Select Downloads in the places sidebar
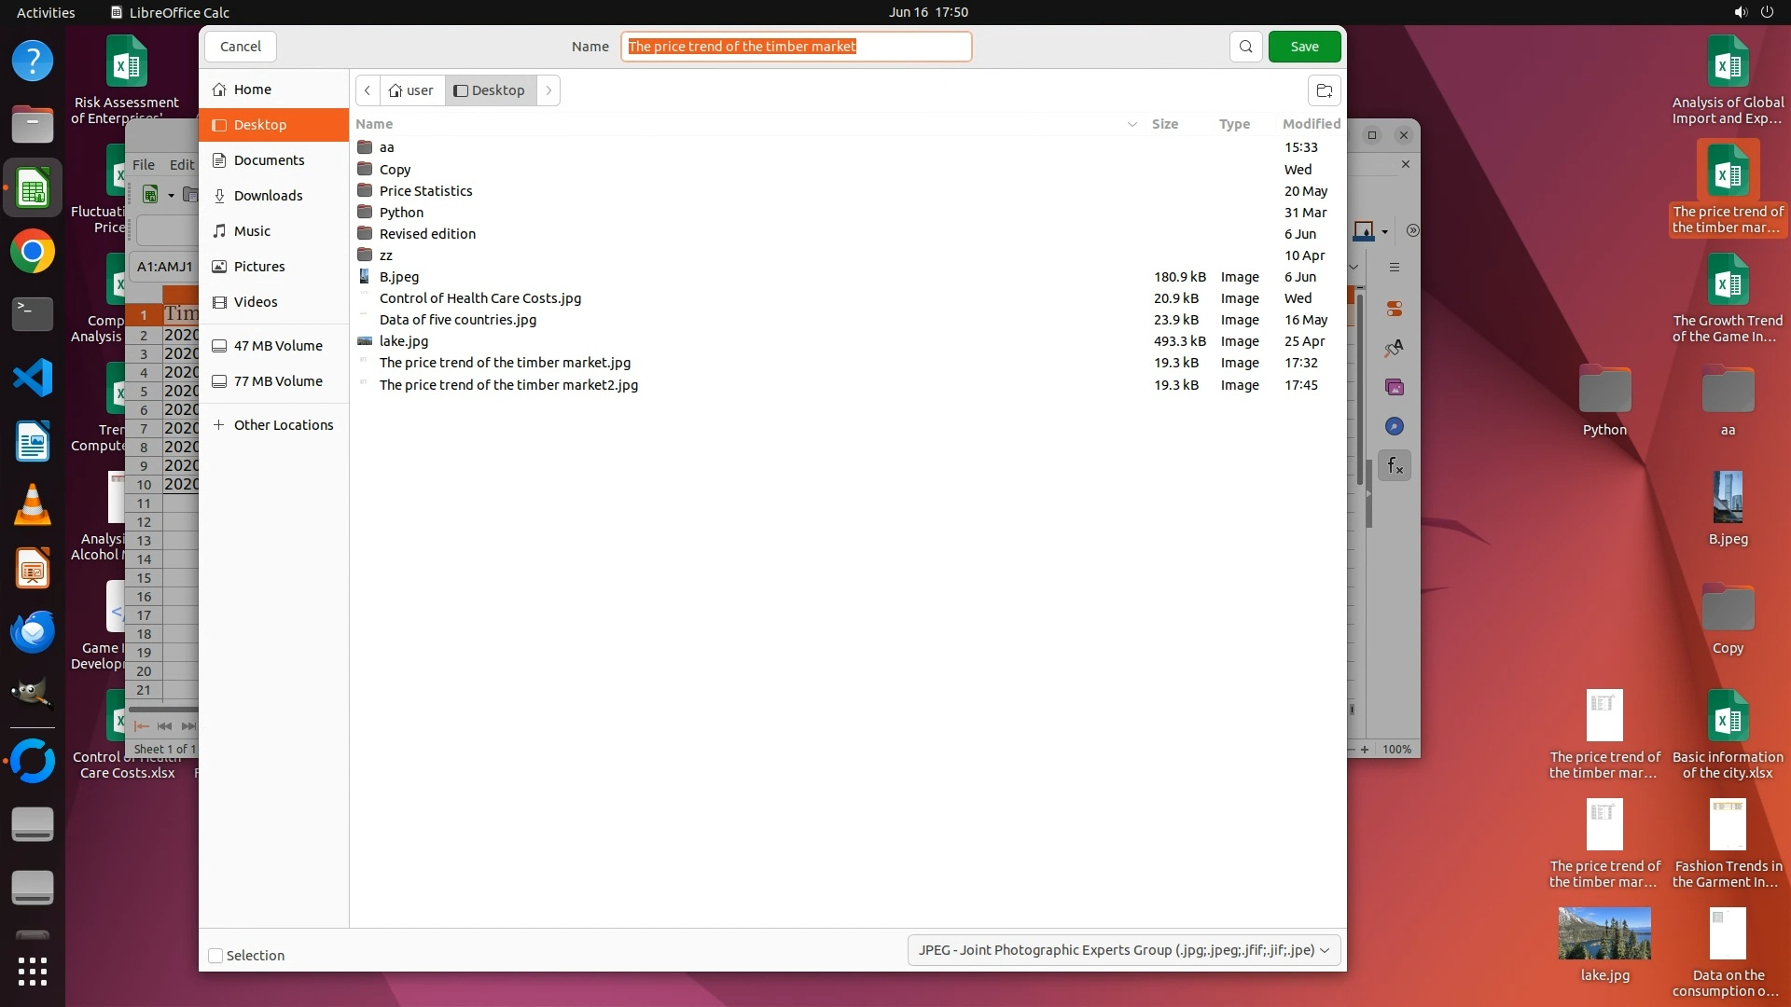Image resolution: width=1791 pixels, height=1007 pixels. click(268, 196)
